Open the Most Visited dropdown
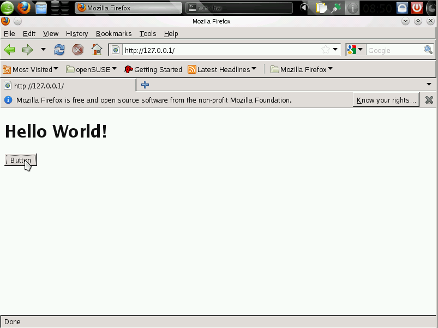Viewport: 438px width, 328px height. pyautogui.click(x=31, y=69)
